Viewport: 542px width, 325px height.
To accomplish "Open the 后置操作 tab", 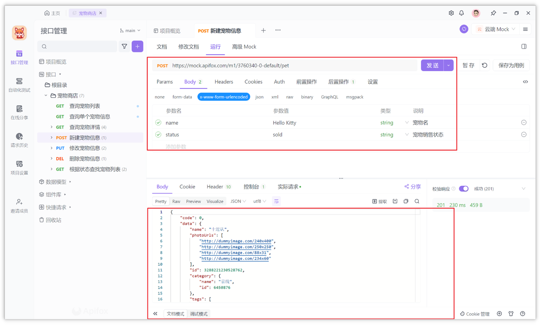I will point(341,82).
